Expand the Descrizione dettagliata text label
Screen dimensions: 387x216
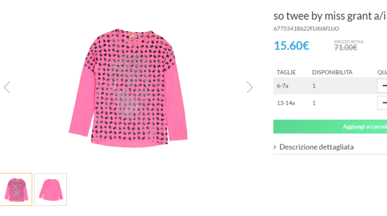pyautogui.click(x=316, y=147)
